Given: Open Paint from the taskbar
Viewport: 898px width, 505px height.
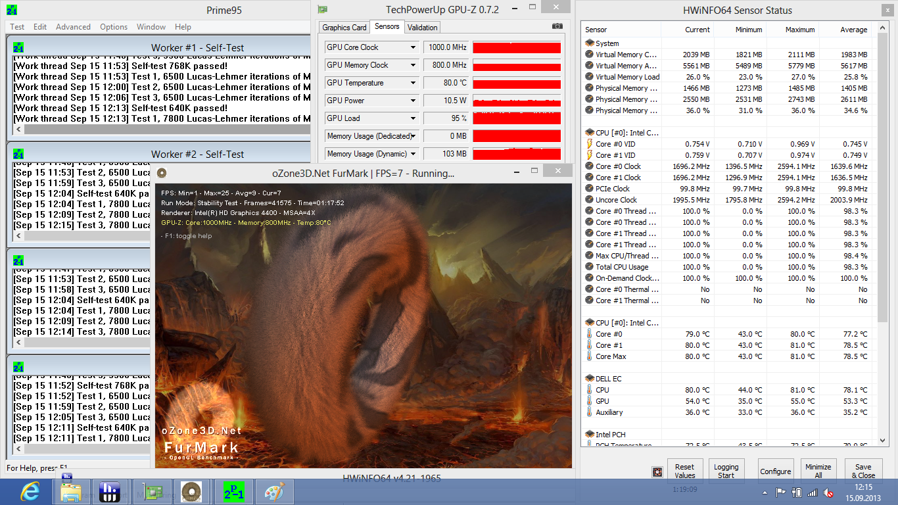Looking at the screenshot, I should pos(273,492).
